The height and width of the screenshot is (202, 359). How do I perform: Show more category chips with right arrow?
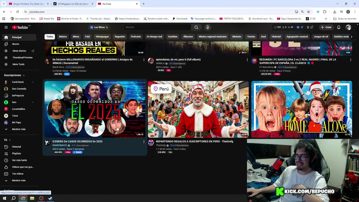pyautogui.click(x=351, y=37)
